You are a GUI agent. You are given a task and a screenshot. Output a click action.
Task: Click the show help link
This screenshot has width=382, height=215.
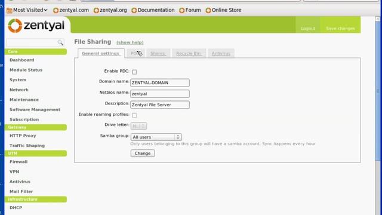130,42
